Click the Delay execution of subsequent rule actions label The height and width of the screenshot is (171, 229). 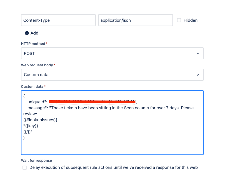pyautogui.click(x=113, y=167)
